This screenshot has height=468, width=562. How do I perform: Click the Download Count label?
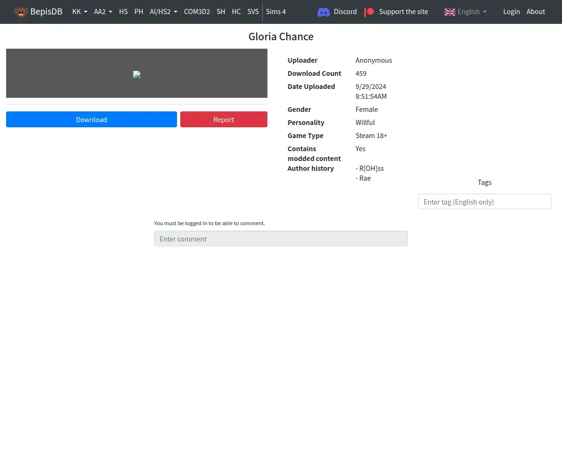(314, 73)
